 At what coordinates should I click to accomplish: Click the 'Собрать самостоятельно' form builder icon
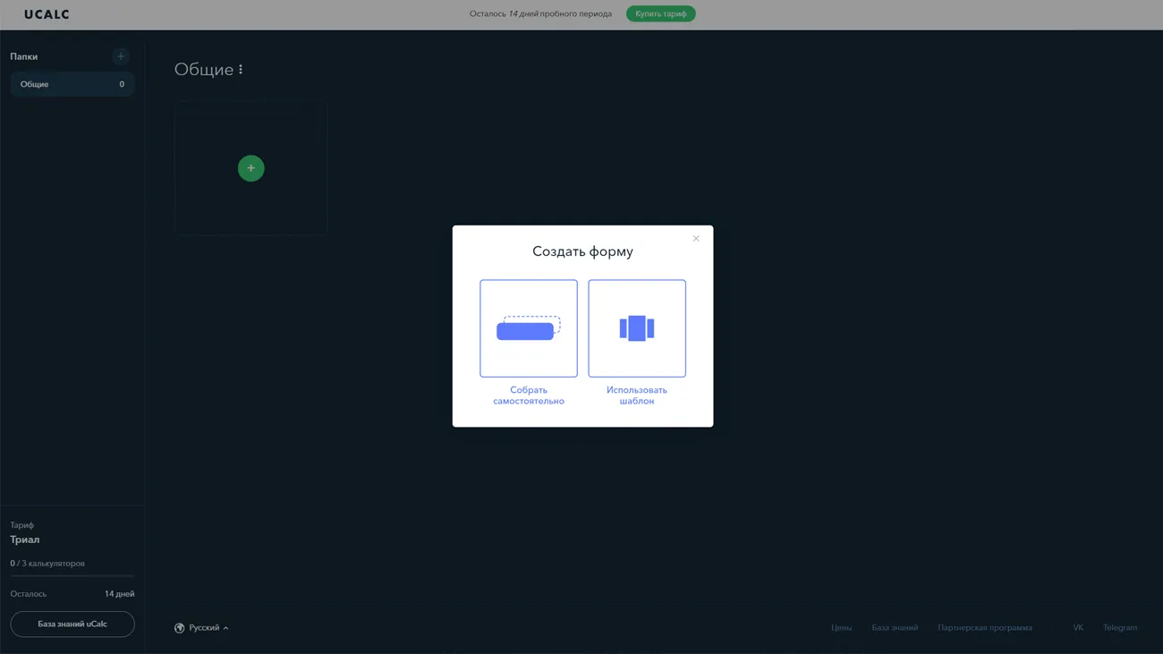528,328
